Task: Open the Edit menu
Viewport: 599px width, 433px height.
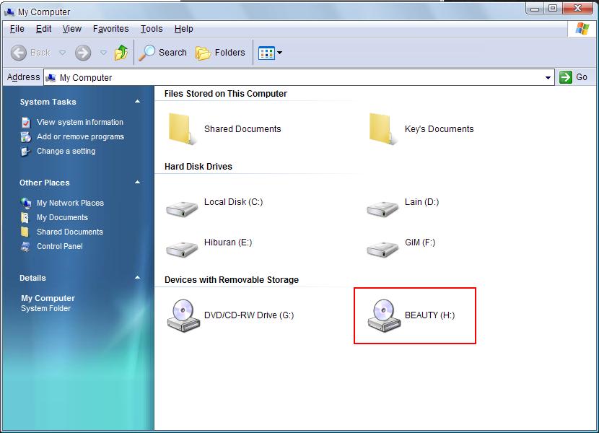Action: pyautogui.click(x=43, y=29)
